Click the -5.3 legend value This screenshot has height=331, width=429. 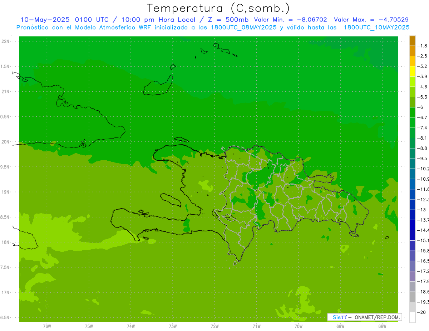point(423,97)
